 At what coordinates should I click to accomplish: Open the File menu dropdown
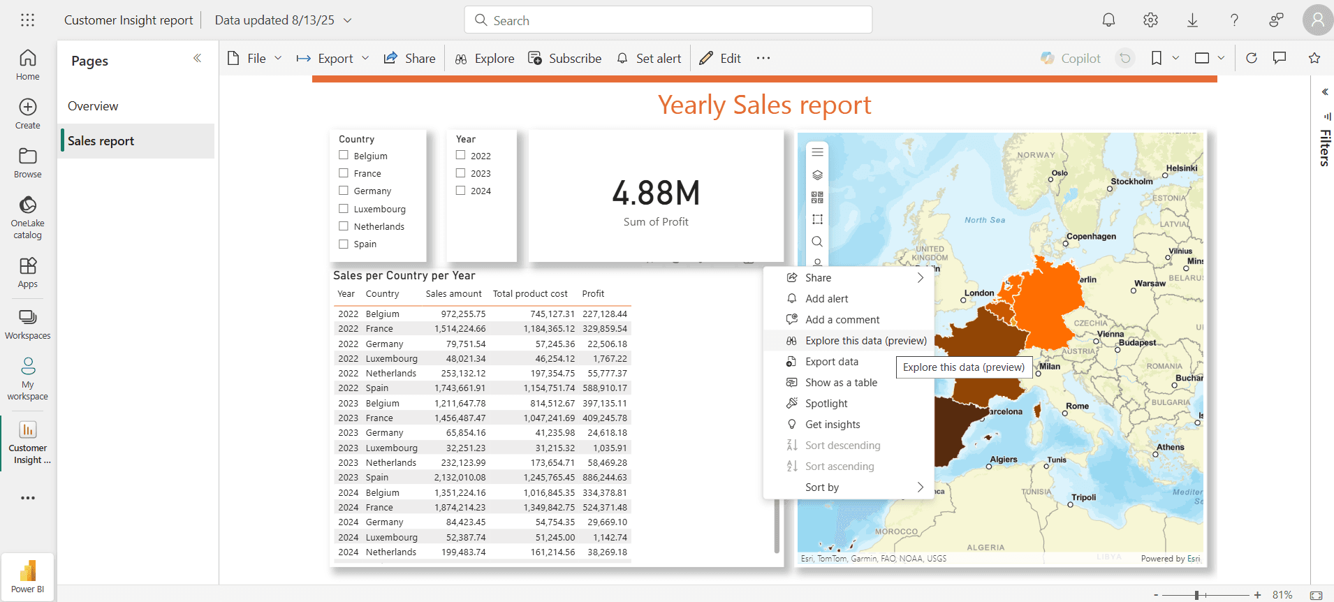click(255, 59)
